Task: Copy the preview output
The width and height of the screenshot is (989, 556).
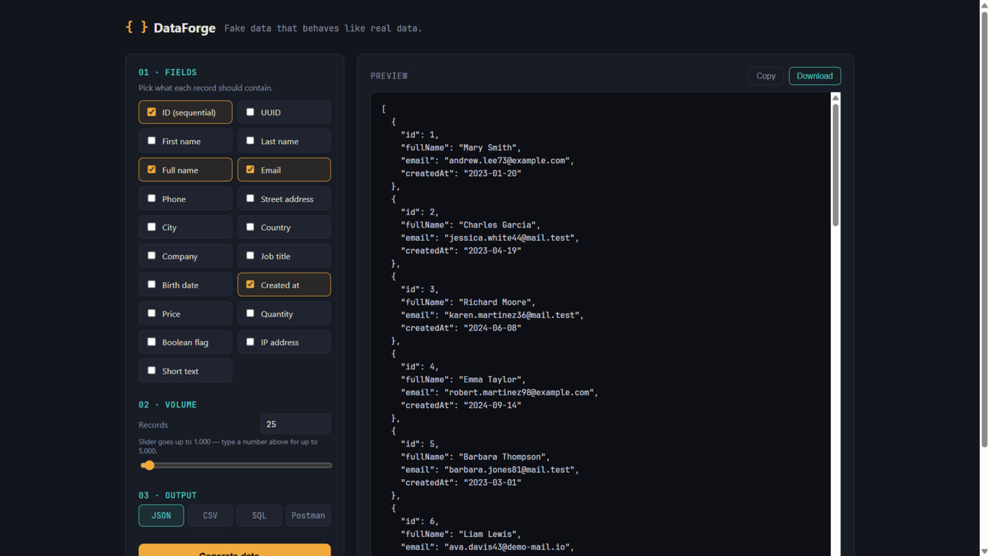Action: pos(766,76)
